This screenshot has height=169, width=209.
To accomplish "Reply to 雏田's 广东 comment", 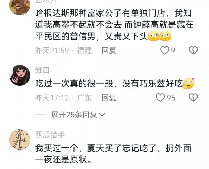I will pyautogui.click(x=109, y=98).
